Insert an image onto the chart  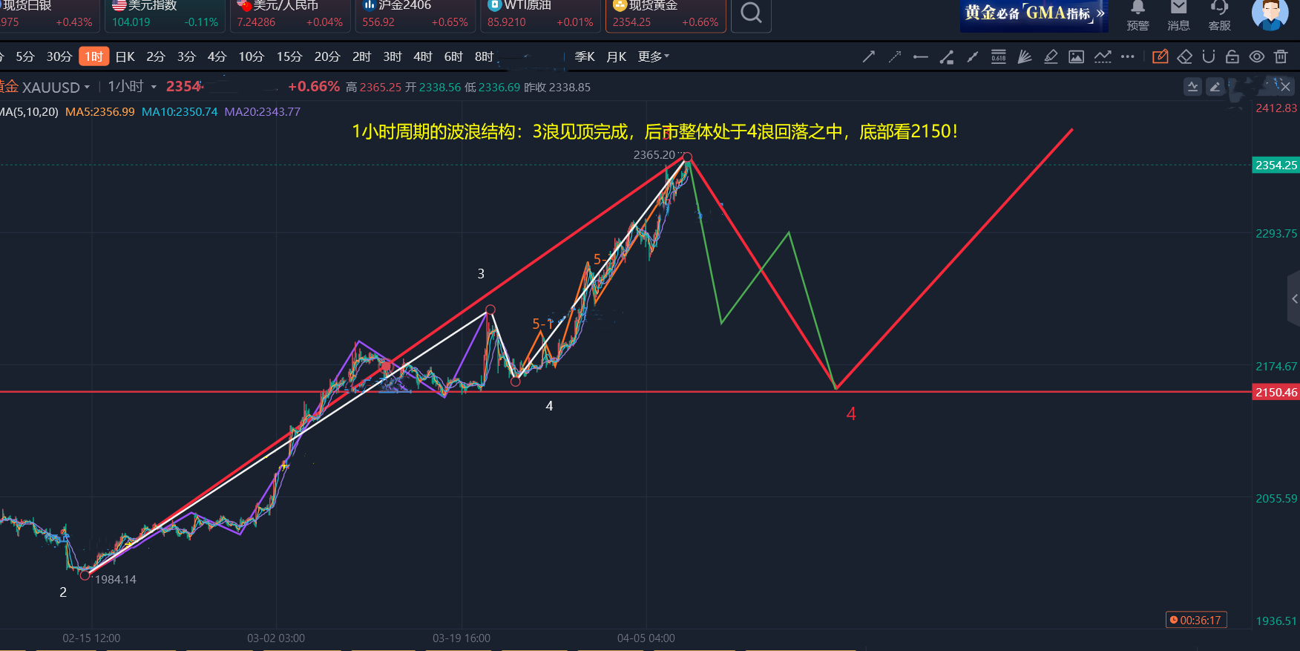point(1077,56)
